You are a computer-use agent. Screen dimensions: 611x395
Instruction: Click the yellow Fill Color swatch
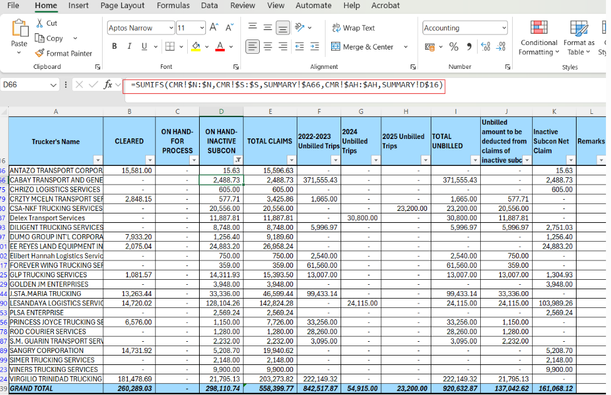click(x=196, y=46)
